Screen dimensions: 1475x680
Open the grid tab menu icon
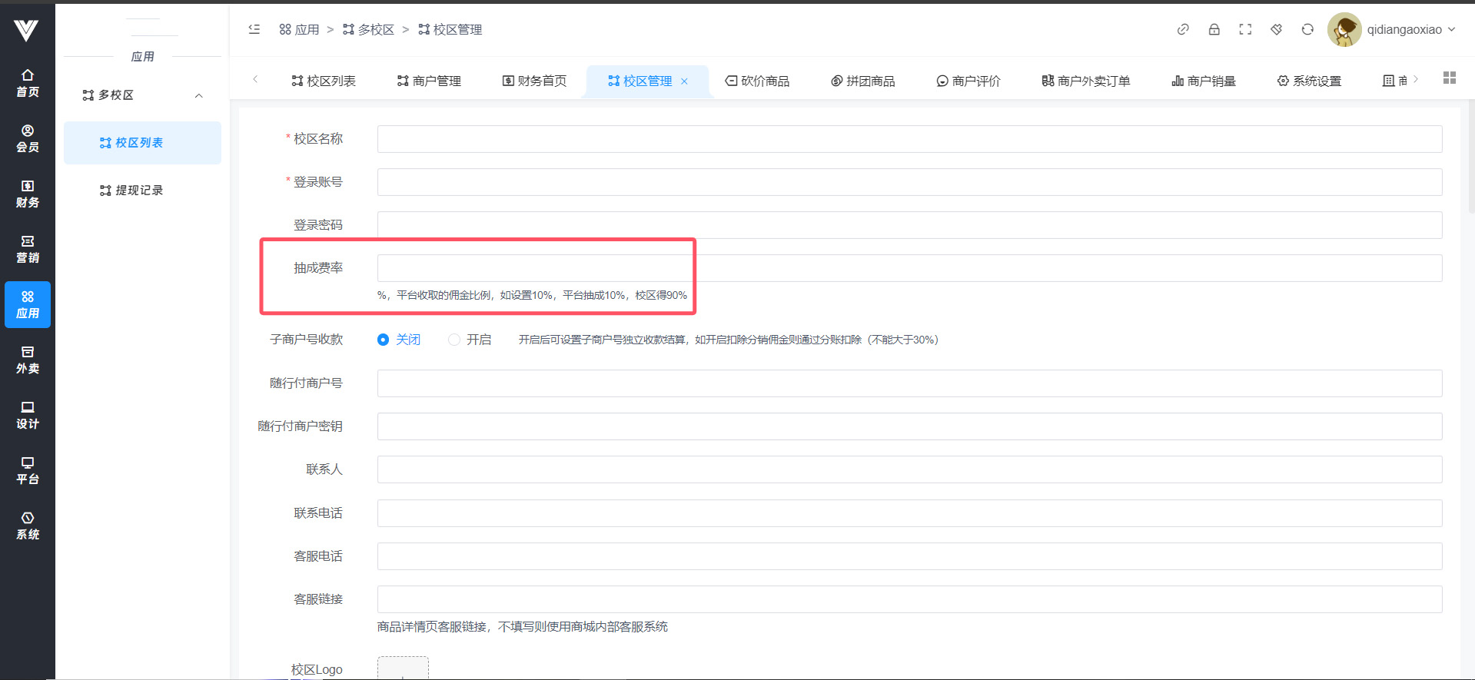[1450, 78]
